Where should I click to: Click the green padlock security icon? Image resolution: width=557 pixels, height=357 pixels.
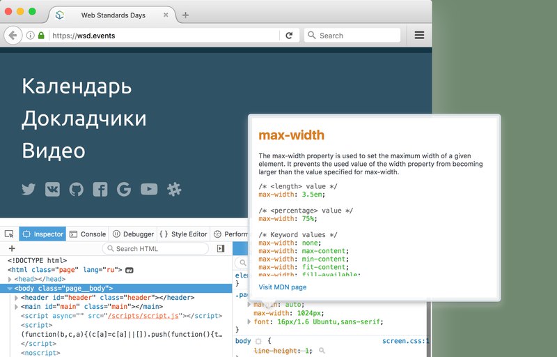[x=41, y=35]
